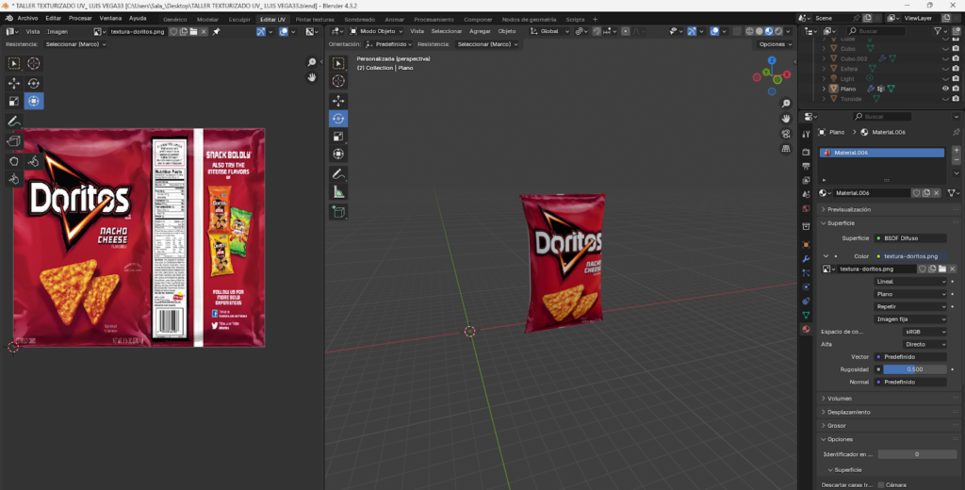Open the Editar menu
Screen dimensions: 965x490
pos(54,19)
